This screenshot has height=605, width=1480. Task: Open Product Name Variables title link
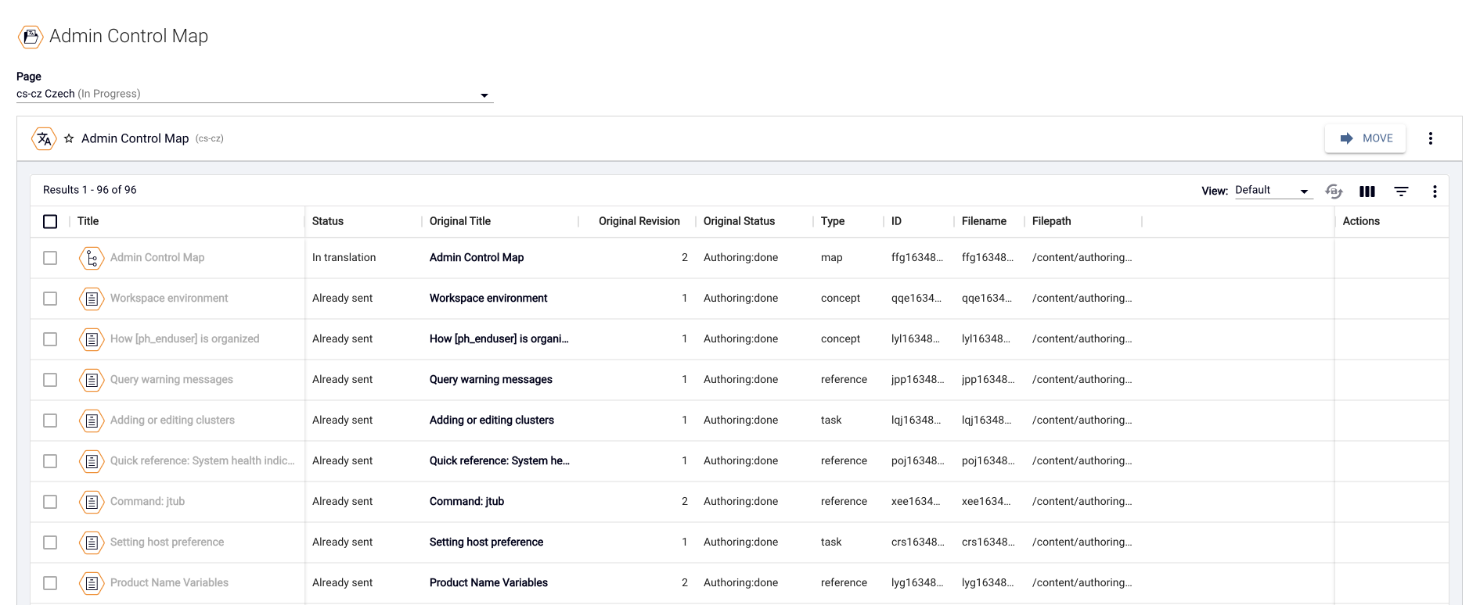click(x=169, y=583)
